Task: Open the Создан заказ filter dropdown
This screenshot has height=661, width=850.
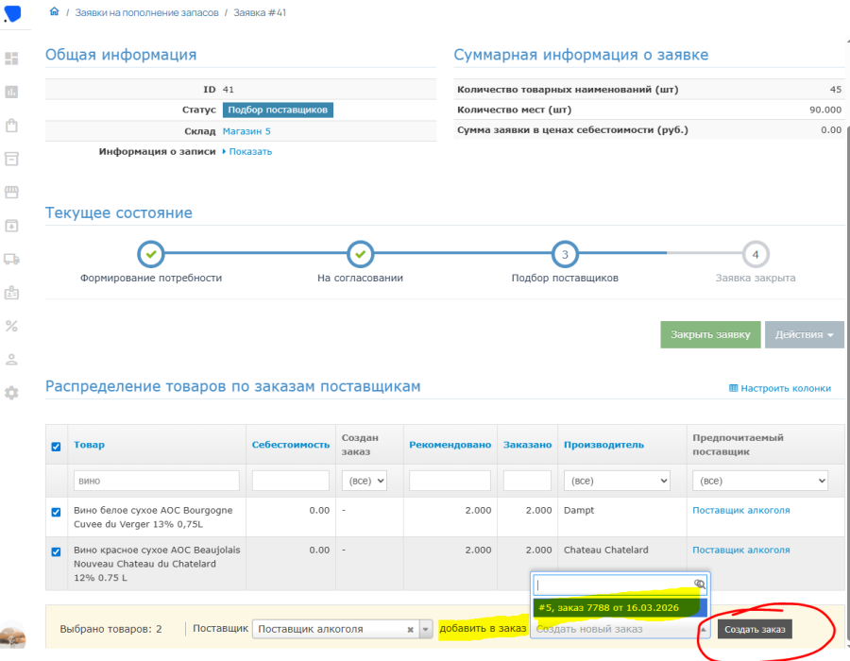Action: coord(365,481)
